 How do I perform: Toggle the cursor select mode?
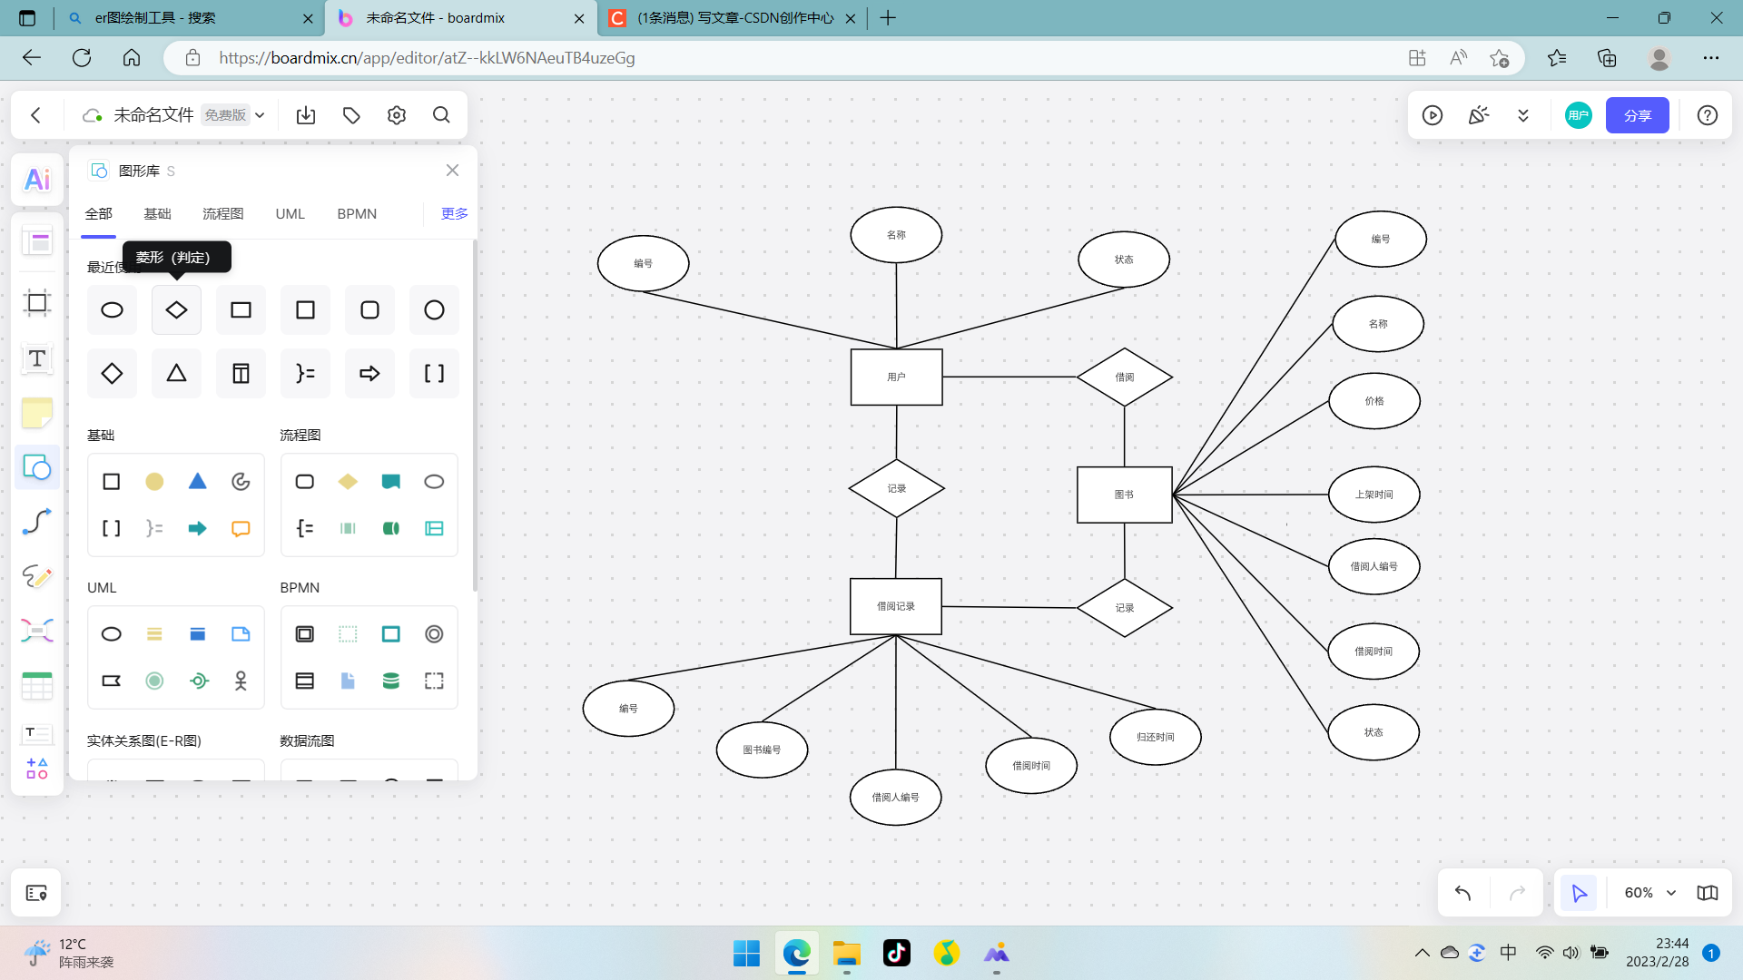coord(1579,893)
